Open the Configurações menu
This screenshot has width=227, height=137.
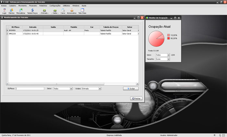(x=55, y=6)
